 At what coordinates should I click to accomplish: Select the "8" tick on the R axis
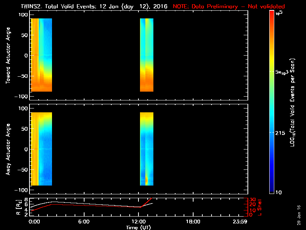pos(26,200)
